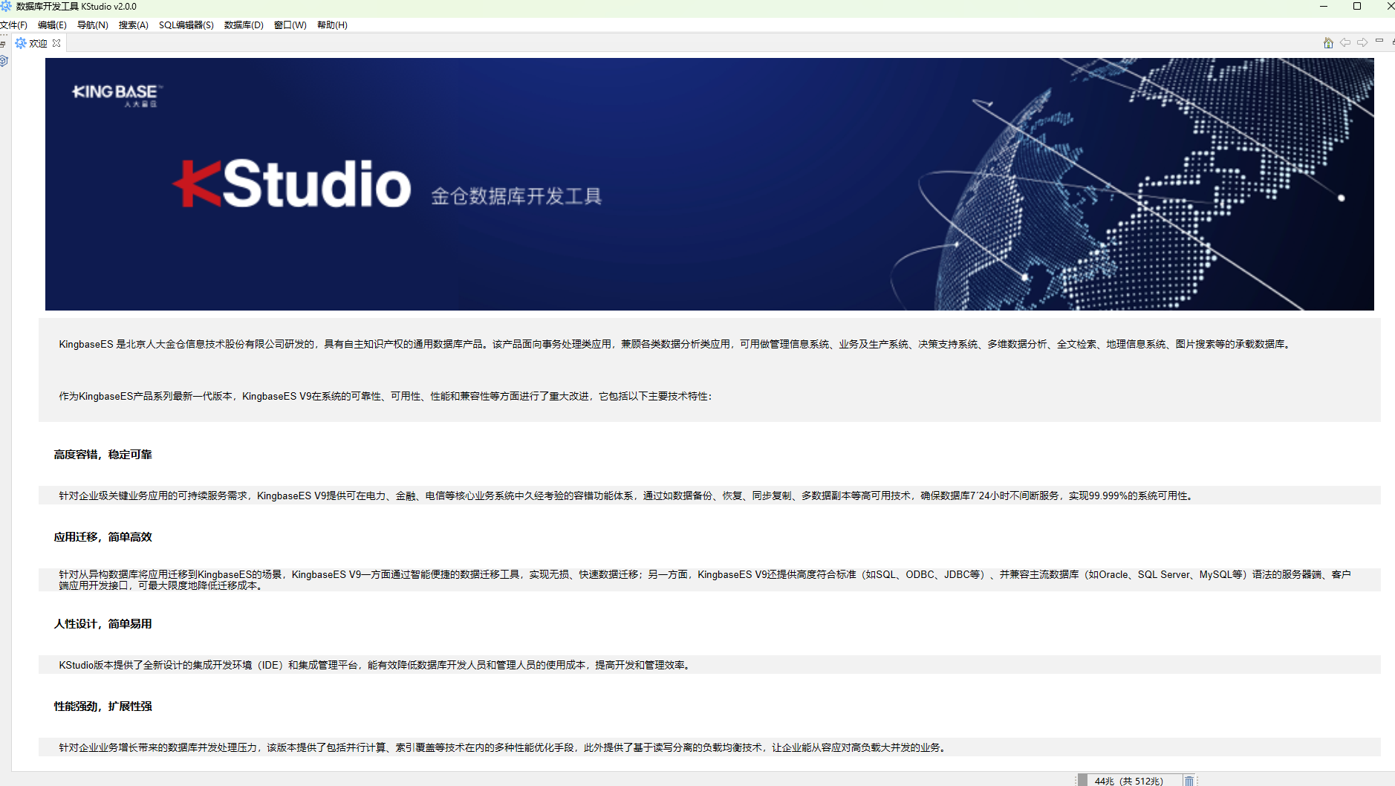This screenshot has width=1395, height=786.
Task: Run garbage collector trash icon
Action: (x=1188, y=780)
